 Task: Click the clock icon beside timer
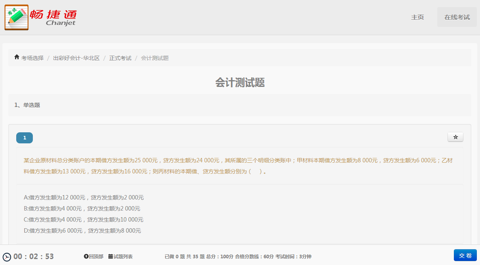tap(7, 257)
